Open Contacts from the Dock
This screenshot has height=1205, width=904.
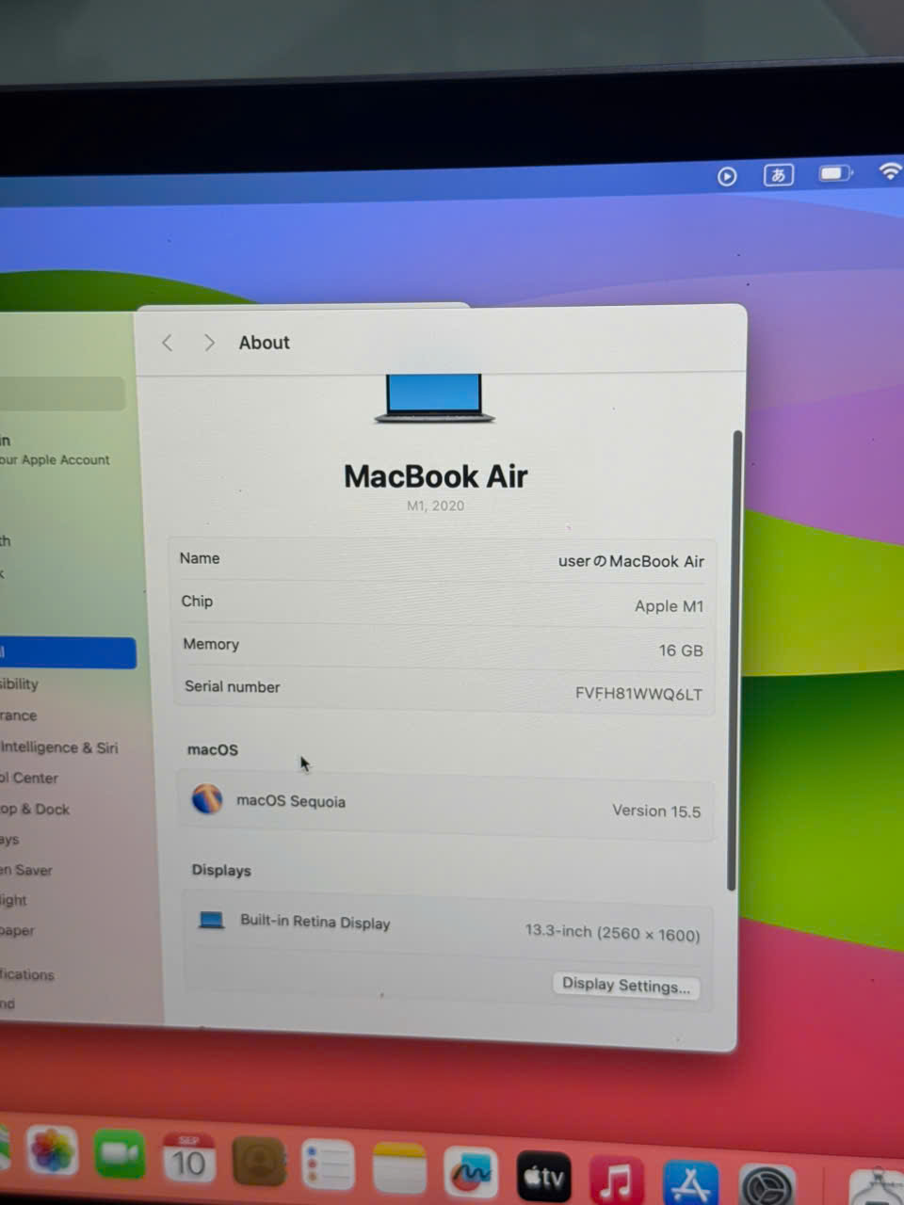click(258, 1163)
